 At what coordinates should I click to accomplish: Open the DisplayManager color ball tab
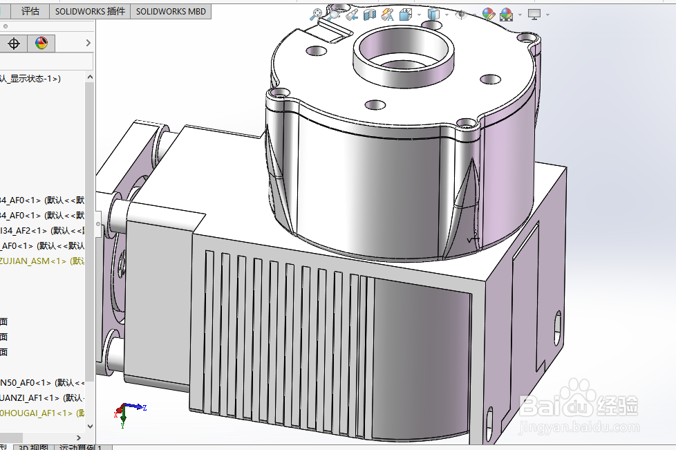[41, 43]
